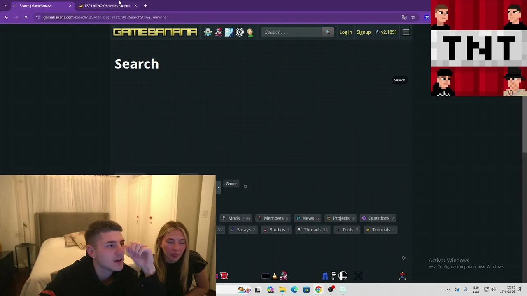Image resolution: width=527 pixels, height=296 pixels.
Task: Open the TNT pixel art thumbnail
Action: (479, 48)
